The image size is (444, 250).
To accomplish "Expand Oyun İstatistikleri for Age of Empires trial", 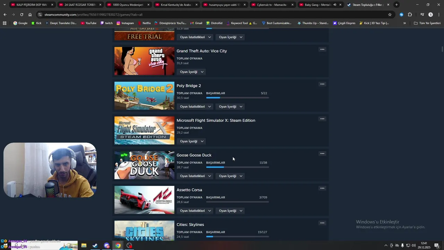I will click(195, 37).
